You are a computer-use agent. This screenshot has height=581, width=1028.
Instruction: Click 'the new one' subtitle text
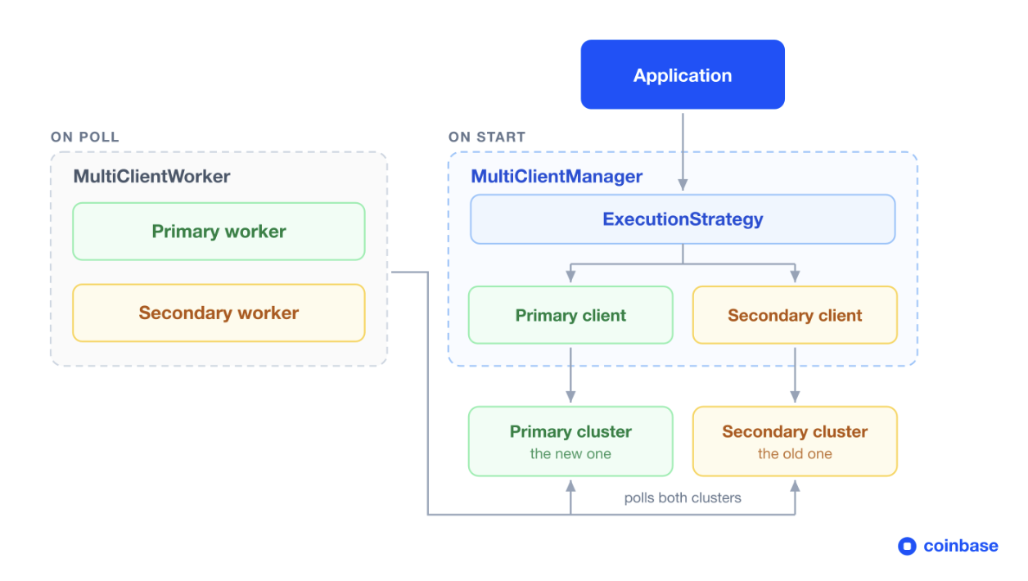pos(570,453)
